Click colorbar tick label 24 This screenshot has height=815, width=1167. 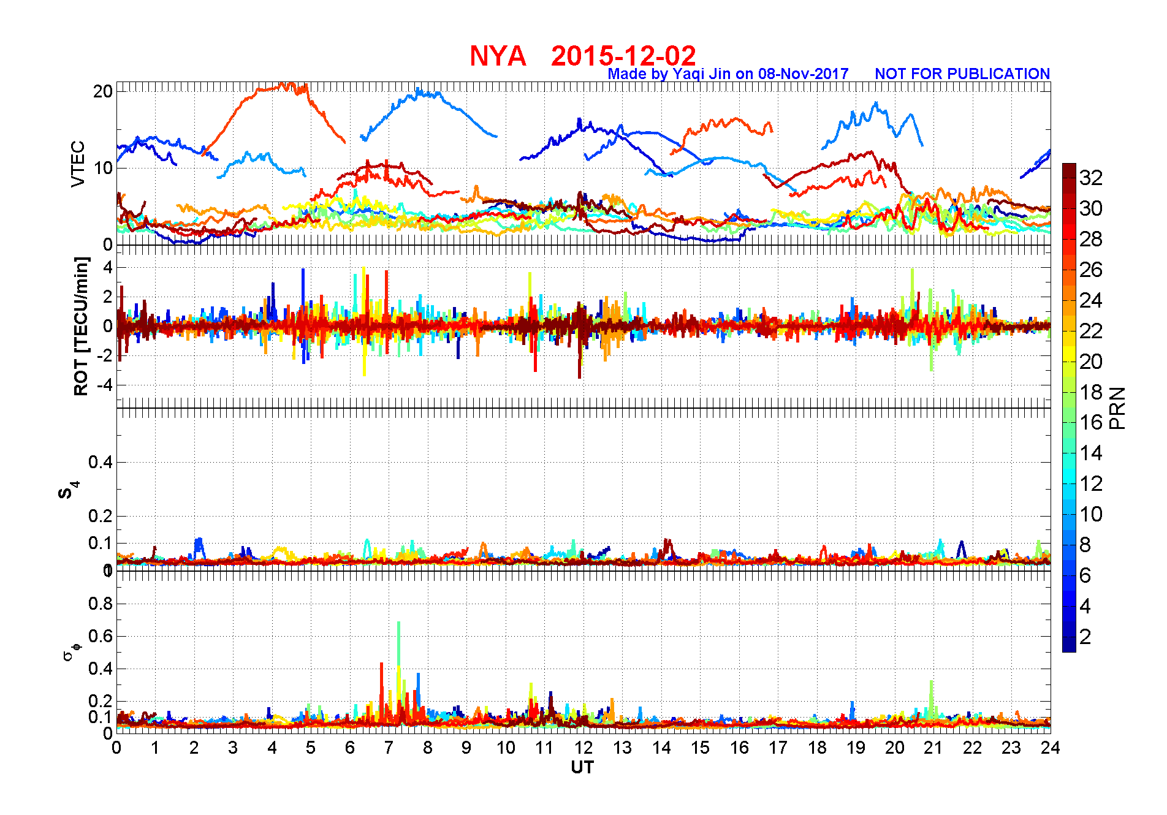(x=1091, y=300)
